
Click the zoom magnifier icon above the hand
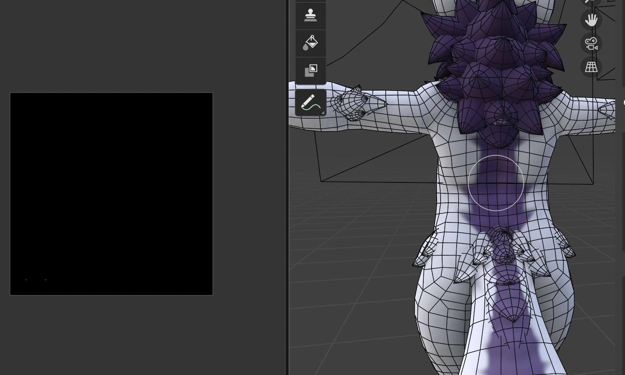click(x=591, y=2)
